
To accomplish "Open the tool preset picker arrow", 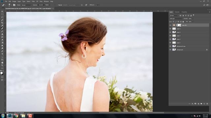I will point(6,5).
